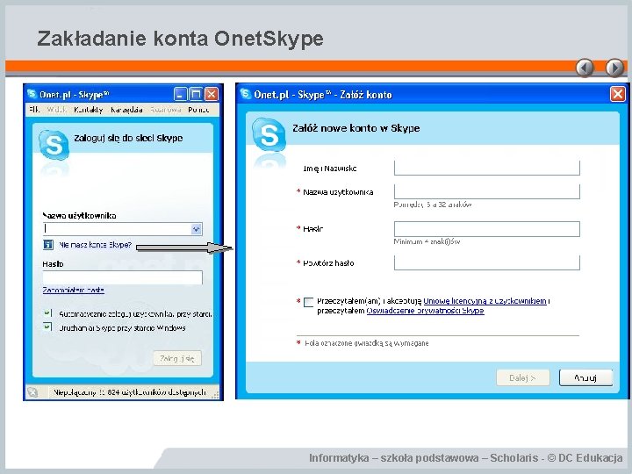
Task: Click the Imię i Nazwisko field
Action: [487, 168]
